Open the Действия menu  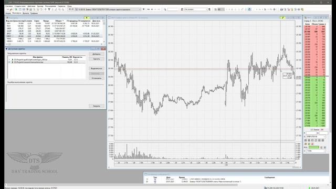[x=31, y=6]
